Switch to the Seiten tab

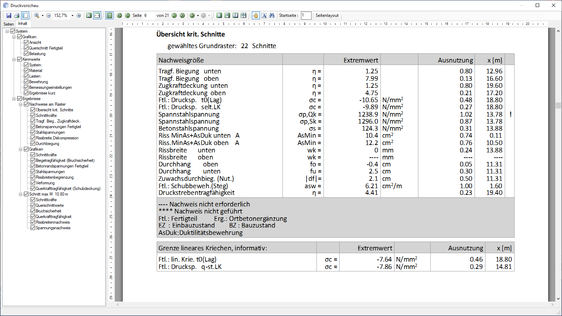[x=9, y=24]
